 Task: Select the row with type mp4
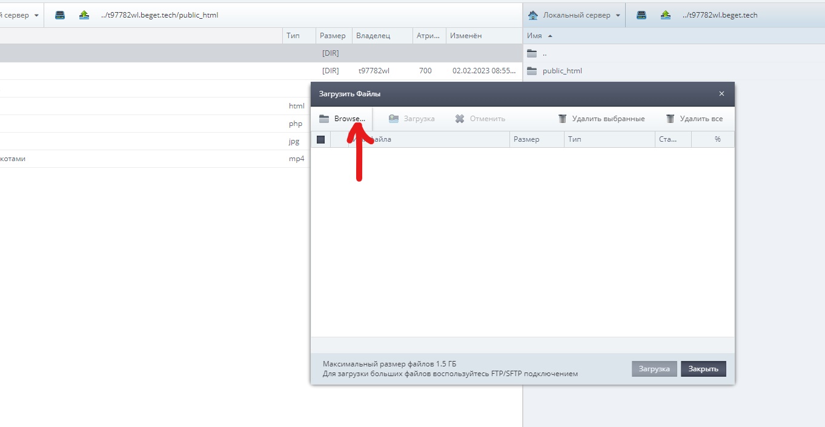(155, 159)
